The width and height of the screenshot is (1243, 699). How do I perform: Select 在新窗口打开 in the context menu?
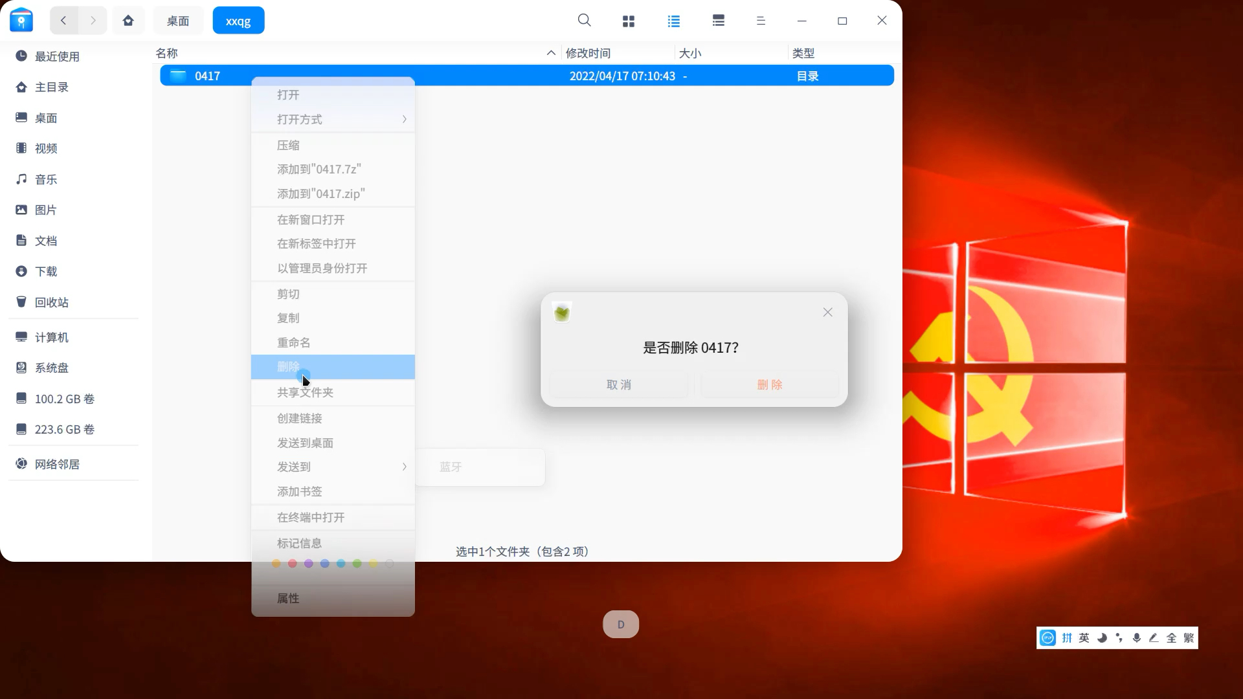(333, 219)
